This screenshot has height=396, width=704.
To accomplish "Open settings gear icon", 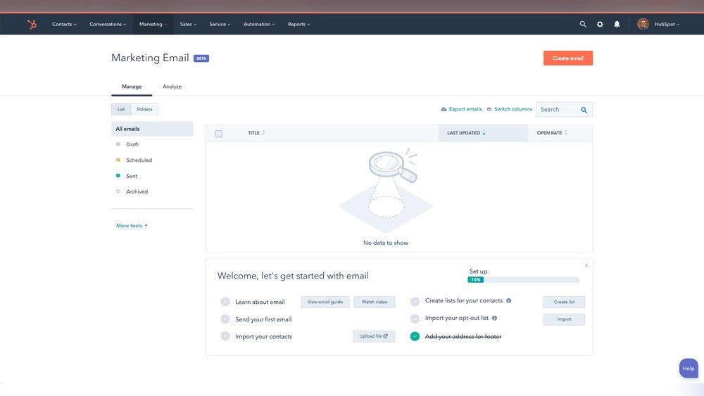I will point(600,24).
